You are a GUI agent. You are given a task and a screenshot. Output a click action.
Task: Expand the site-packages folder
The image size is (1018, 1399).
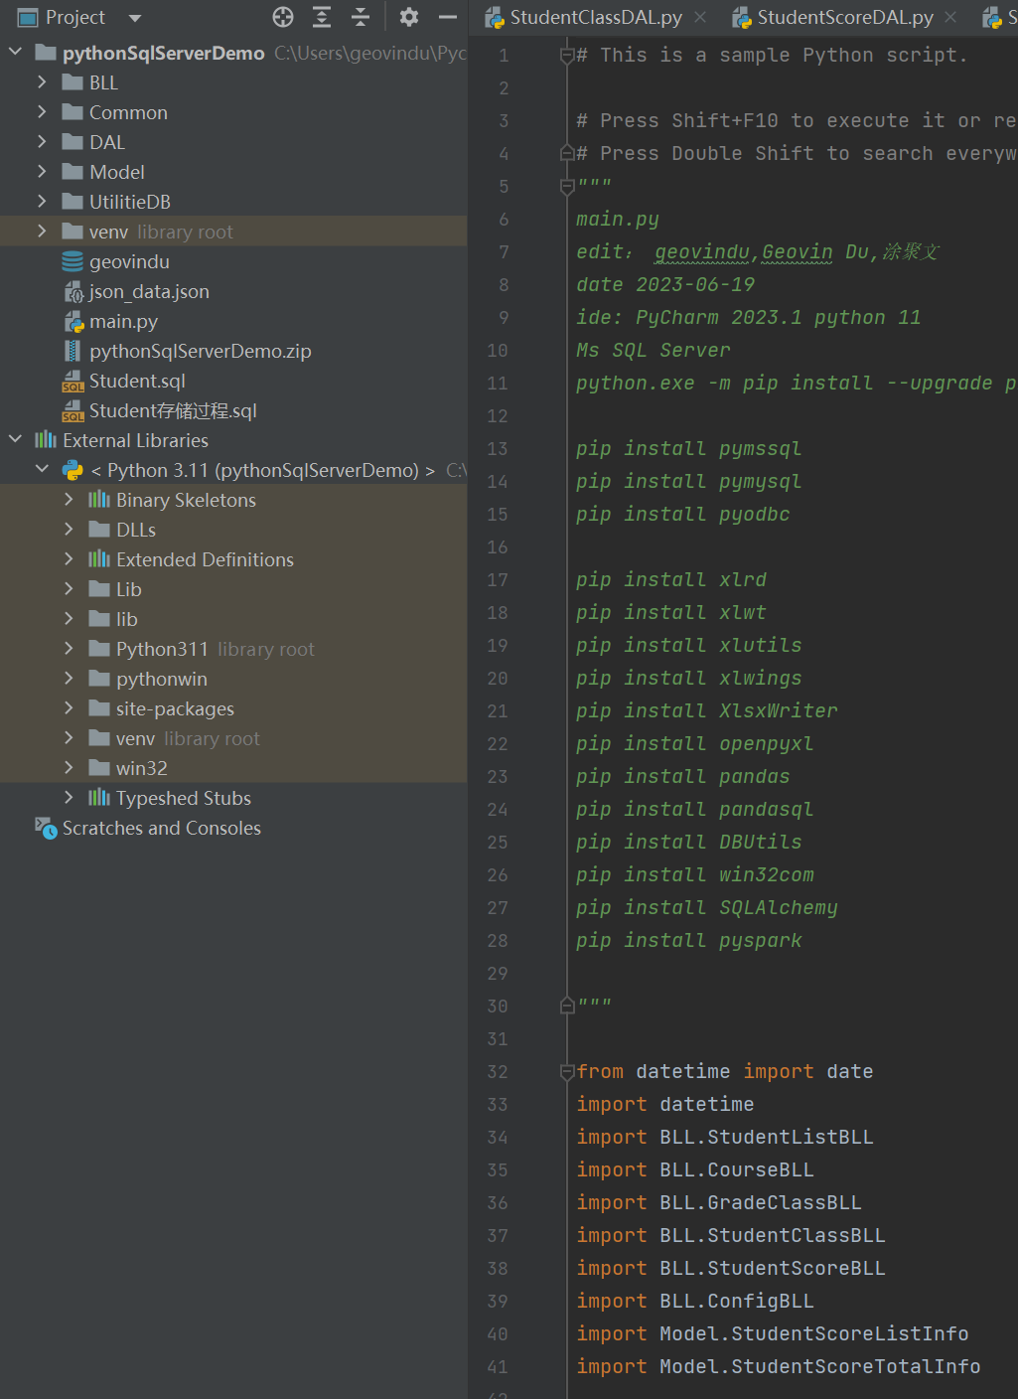(69, 708)
